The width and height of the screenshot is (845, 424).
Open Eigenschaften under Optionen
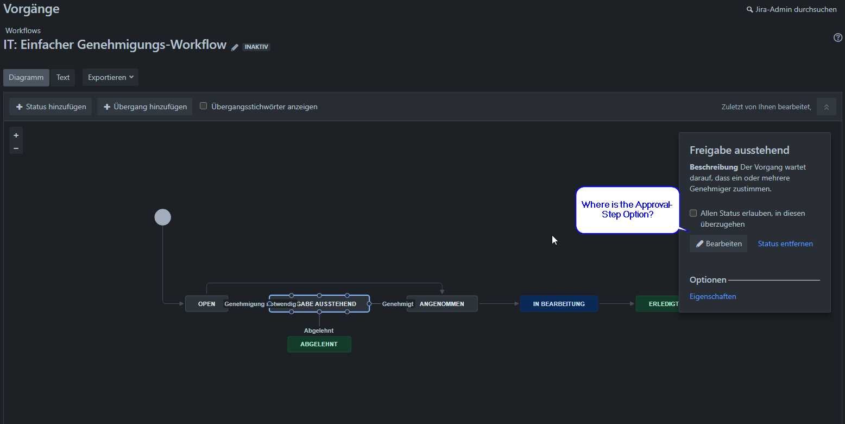coord(712,296)
